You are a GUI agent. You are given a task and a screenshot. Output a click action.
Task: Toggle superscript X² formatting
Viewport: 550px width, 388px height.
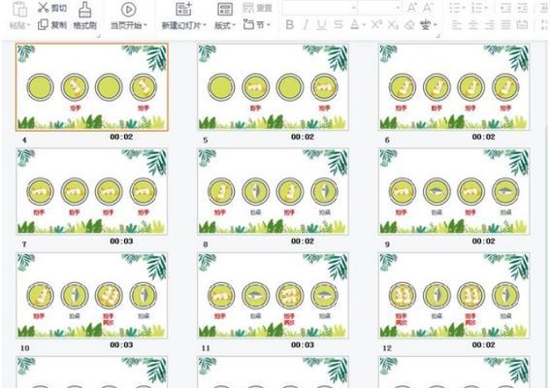pos(376,24)
